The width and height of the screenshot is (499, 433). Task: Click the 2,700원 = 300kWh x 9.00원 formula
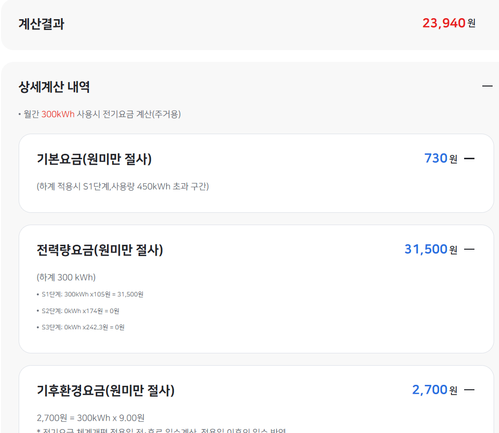90,417
